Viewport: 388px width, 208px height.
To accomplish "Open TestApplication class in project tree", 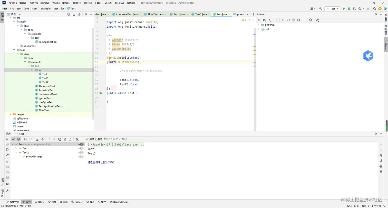I will click(x=47, y=42).
